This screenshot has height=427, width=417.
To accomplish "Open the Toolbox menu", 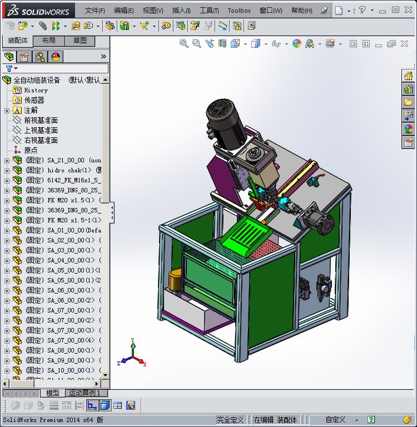I will 239,11.
